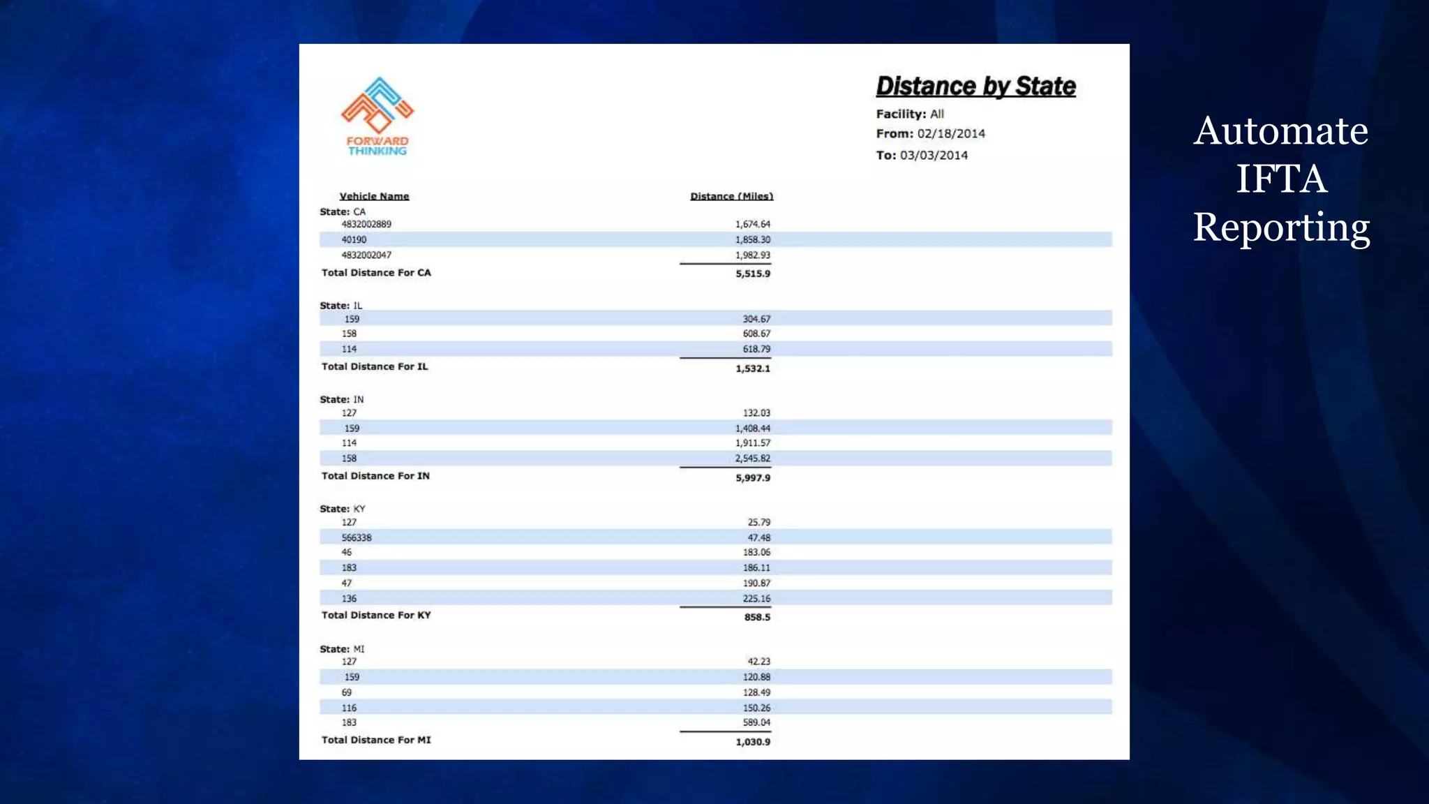The width and height of the screenshot is (1429, 804).
Task: Click the 589.04 distance value in MI
Action: click(x=756, y=722)
